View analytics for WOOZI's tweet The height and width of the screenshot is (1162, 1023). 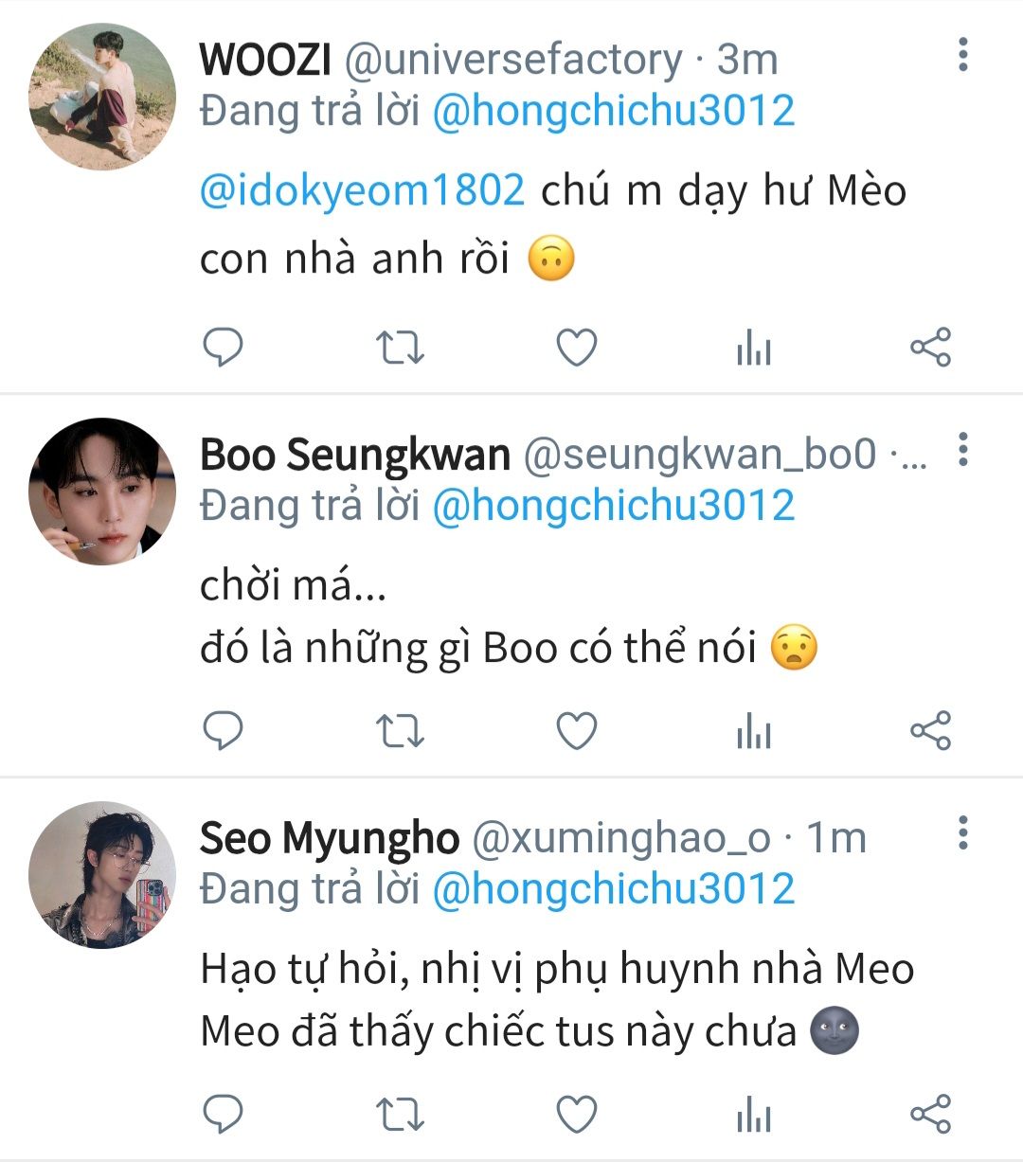coord(753,349)
